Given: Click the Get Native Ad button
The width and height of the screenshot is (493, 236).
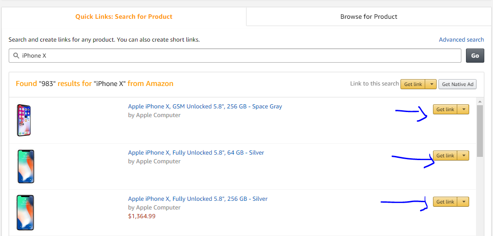Looking at the screenshot, I should pyautogui.click(x=457, y=84).
